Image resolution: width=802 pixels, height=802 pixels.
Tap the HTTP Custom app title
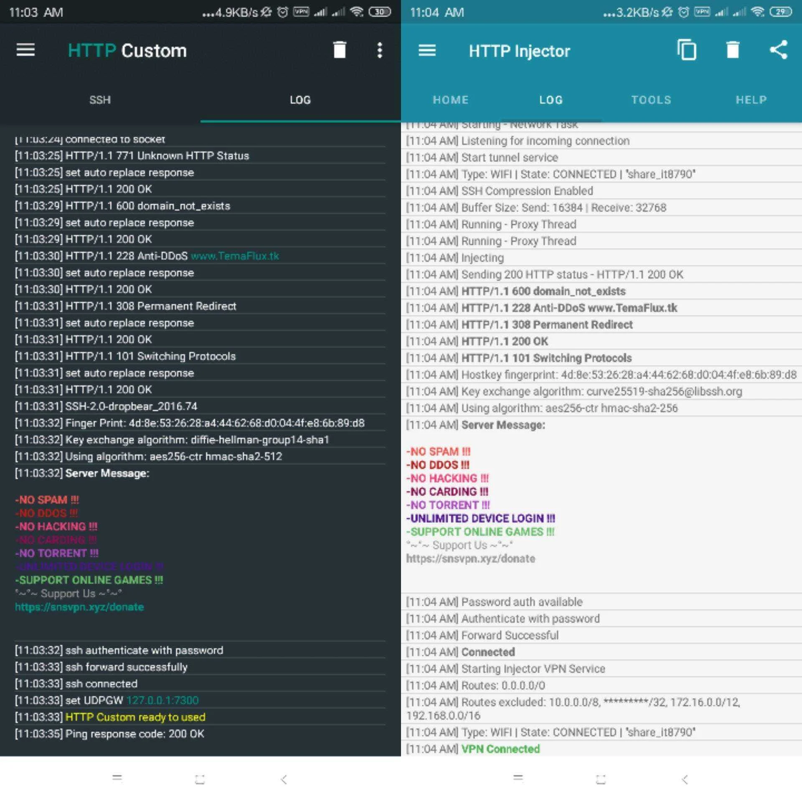[127, 51]
